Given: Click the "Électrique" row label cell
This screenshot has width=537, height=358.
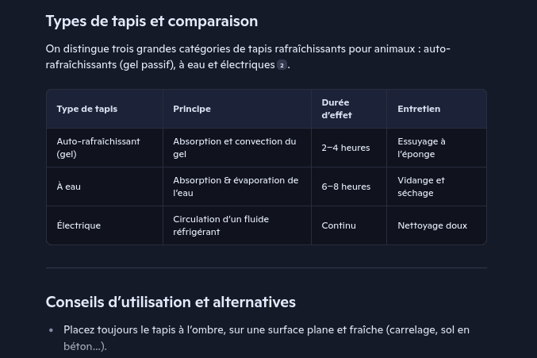Looking at the screenshot, I should click(x=79, y=225).
